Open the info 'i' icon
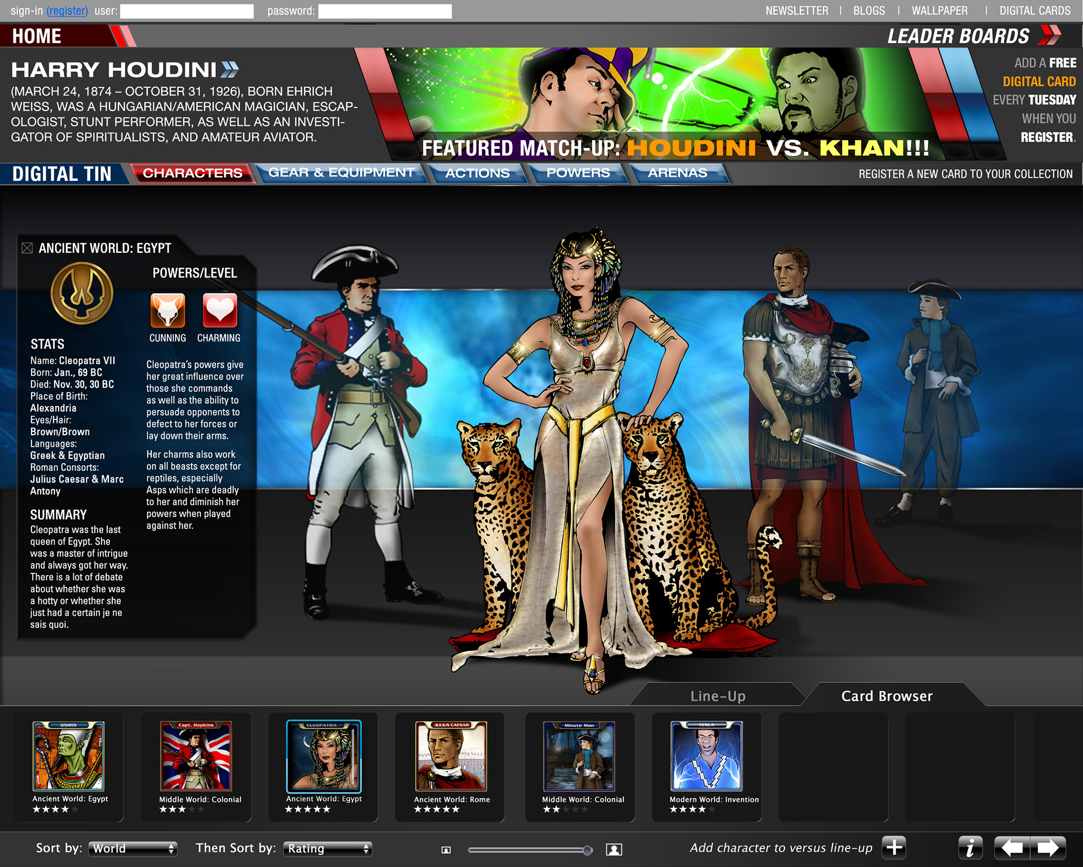This screenshot has width=1083, height=867. 970,848
